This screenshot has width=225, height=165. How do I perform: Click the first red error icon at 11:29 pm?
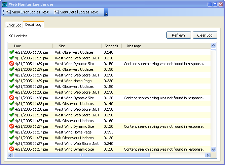coord(12,64)
